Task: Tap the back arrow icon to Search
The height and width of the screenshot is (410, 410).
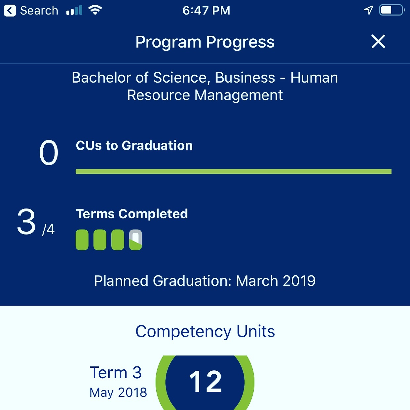Action: coord(10,11)
